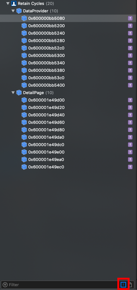This screenshot has width=137, height=290.
Task: Click warning badge for 0x600000bb5300
Action: (x=130, y=55)
